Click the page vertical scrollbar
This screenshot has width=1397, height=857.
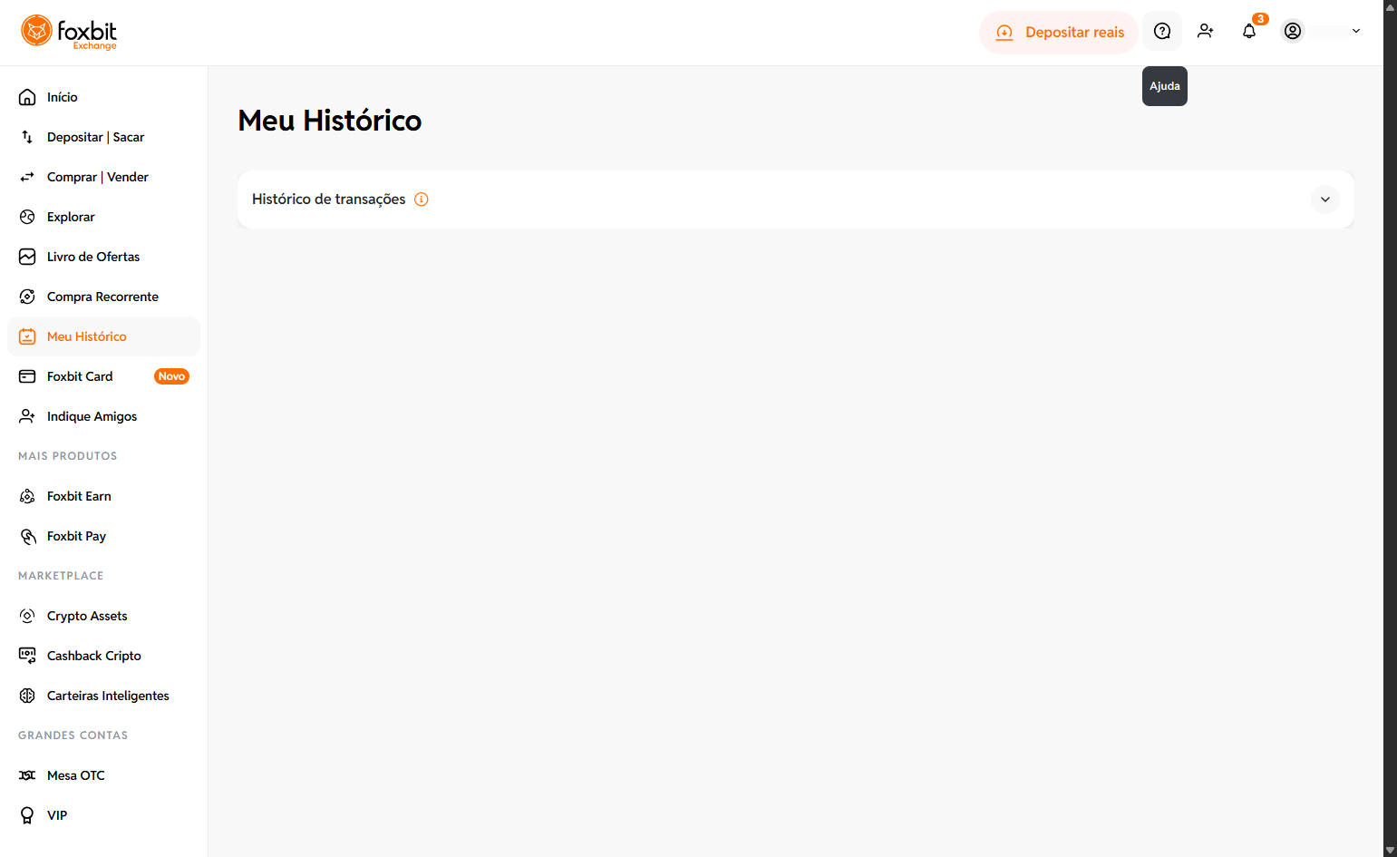coord(1390,428)
